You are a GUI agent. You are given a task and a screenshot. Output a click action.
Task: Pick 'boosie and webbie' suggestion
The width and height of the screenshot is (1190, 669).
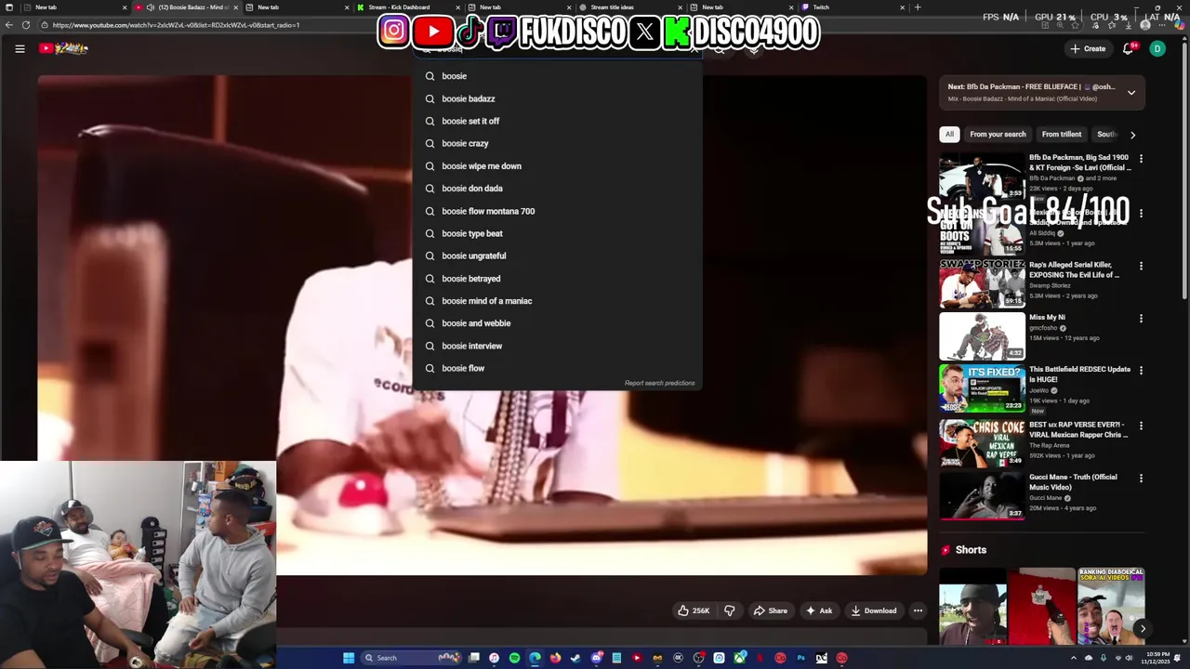click(x=558, y=323)
